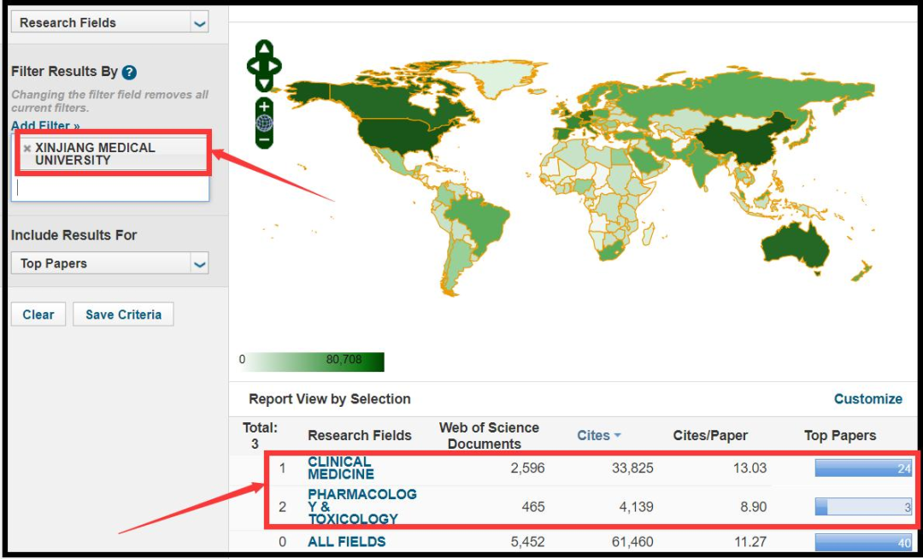
Task: Open the Clinical Medicine research field
Action: (x=340, y=468)
